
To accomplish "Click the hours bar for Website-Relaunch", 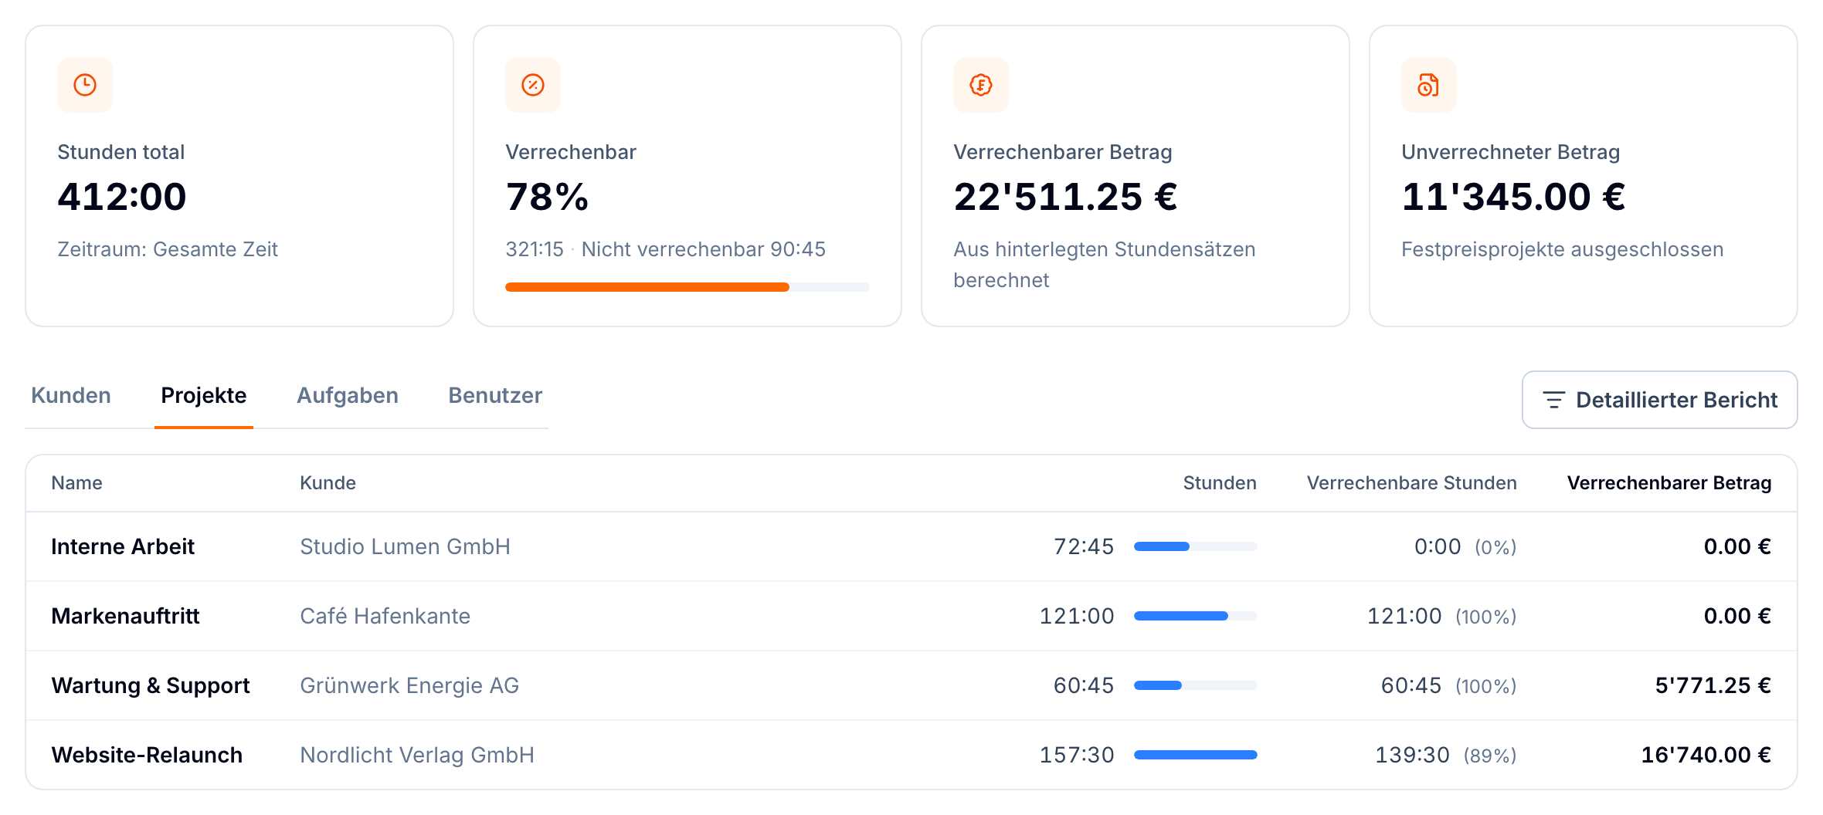I will pos(1196,755).
